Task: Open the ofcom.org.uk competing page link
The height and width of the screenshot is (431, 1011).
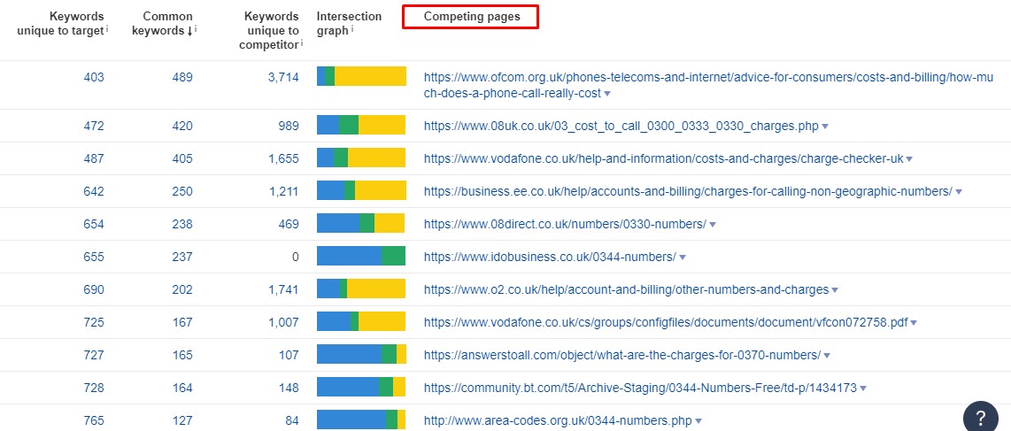Action: tap(708, 85)
